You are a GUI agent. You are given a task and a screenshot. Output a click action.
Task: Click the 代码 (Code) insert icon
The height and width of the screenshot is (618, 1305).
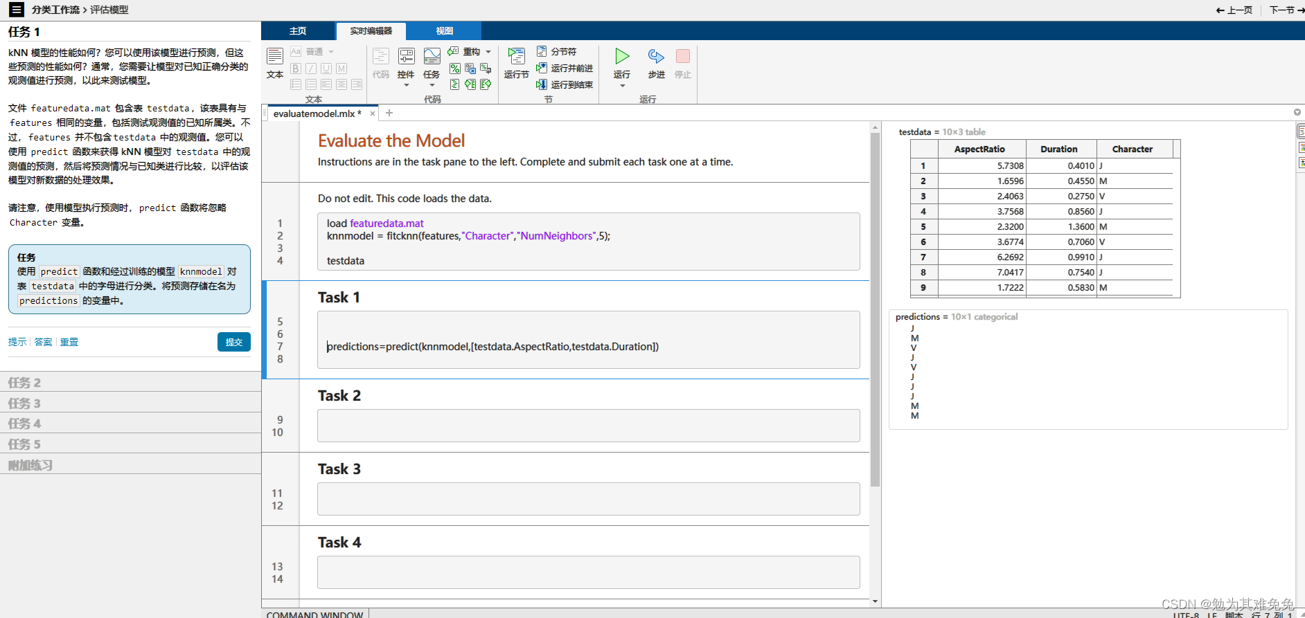pyautogui.click(x=381, y=56)
